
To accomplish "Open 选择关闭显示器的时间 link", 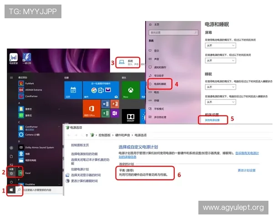I will [86, 175].
